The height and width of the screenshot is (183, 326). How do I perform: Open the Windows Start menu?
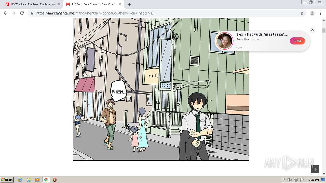7,179
